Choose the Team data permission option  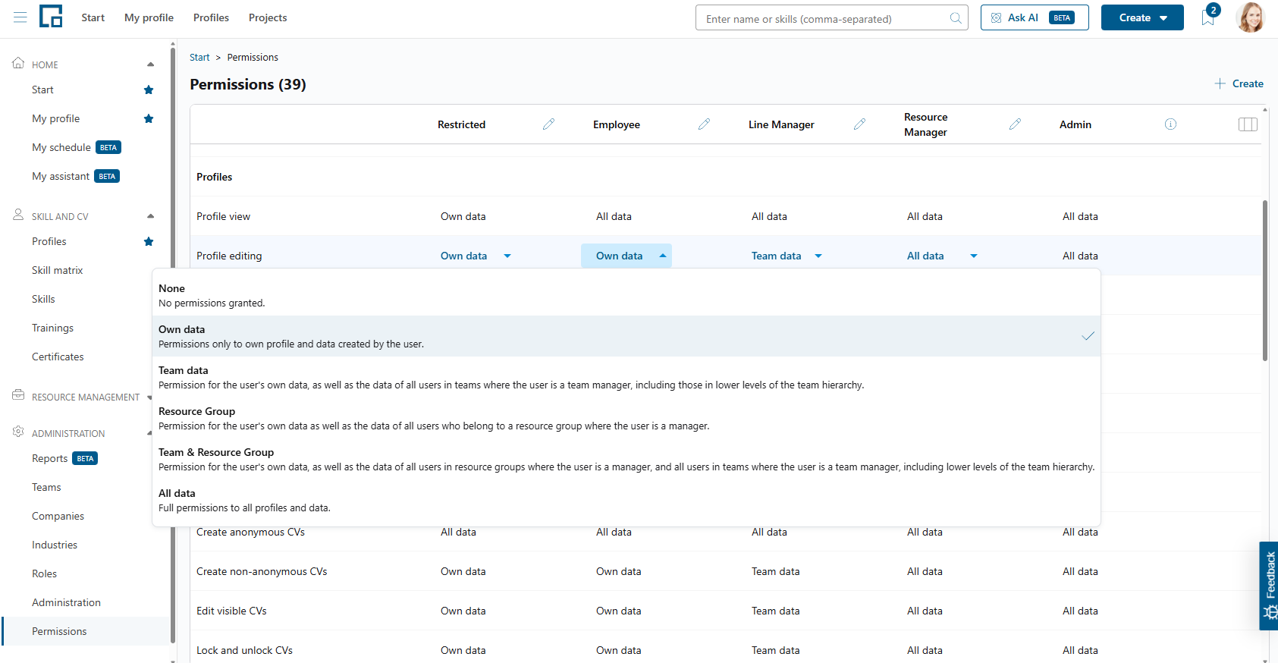pyautogui.click(x=626, y=377)
